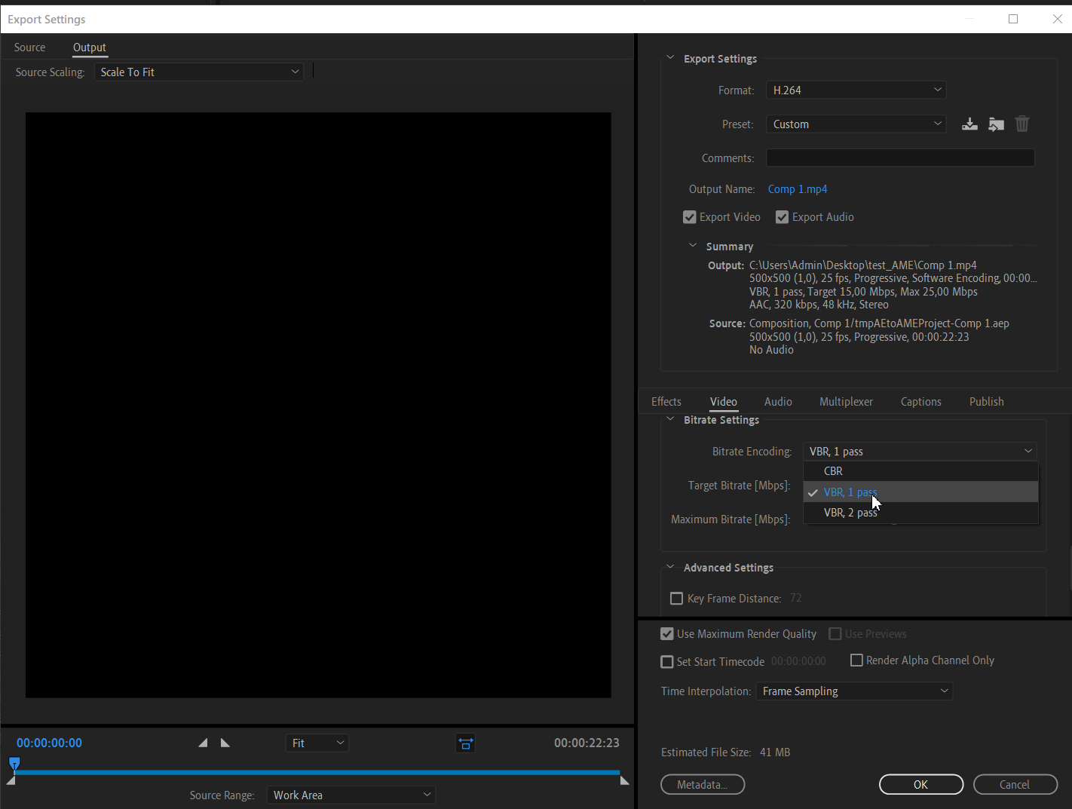
Task: Click the Delete Preset trash icon
Action: (x=1021, y=124)
